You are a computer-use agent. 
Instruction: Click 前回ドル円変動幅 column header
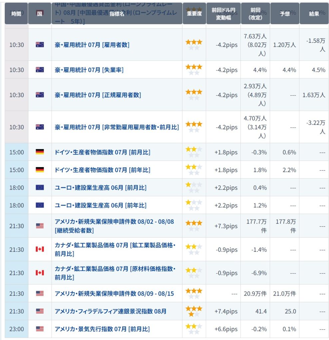click(x=223, y=13)
